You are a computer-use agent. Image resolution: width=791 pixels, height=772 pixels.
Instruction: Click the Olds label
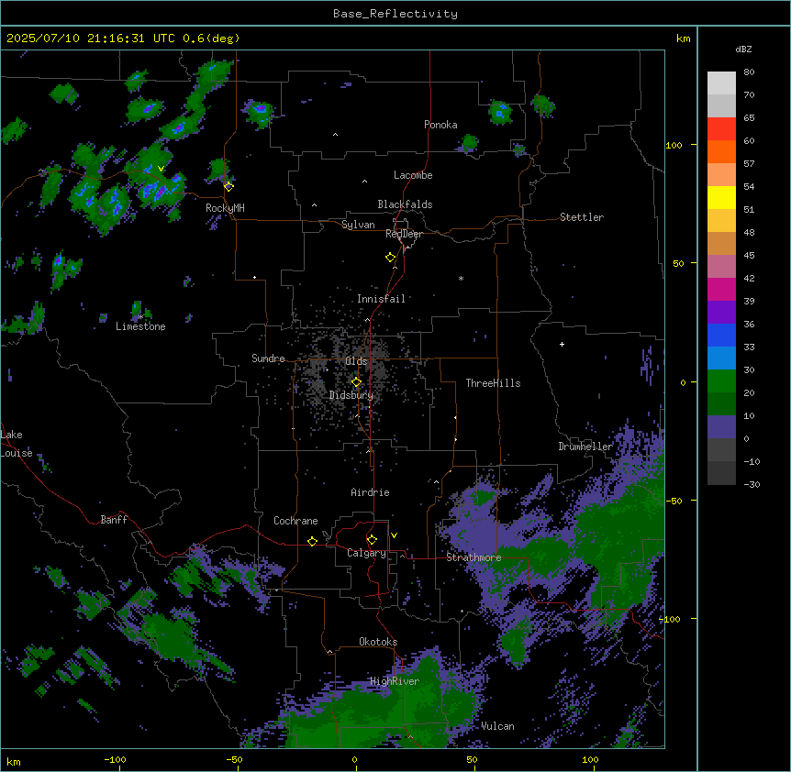point(356,361)
